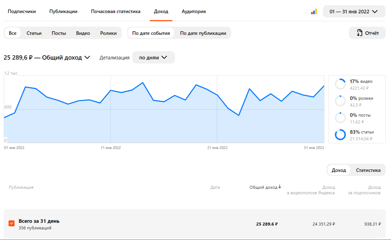This screenshot has width=391, height=240.
Task: Click the 42,5 ₽ ролики income value
Action: coord(355,105)
